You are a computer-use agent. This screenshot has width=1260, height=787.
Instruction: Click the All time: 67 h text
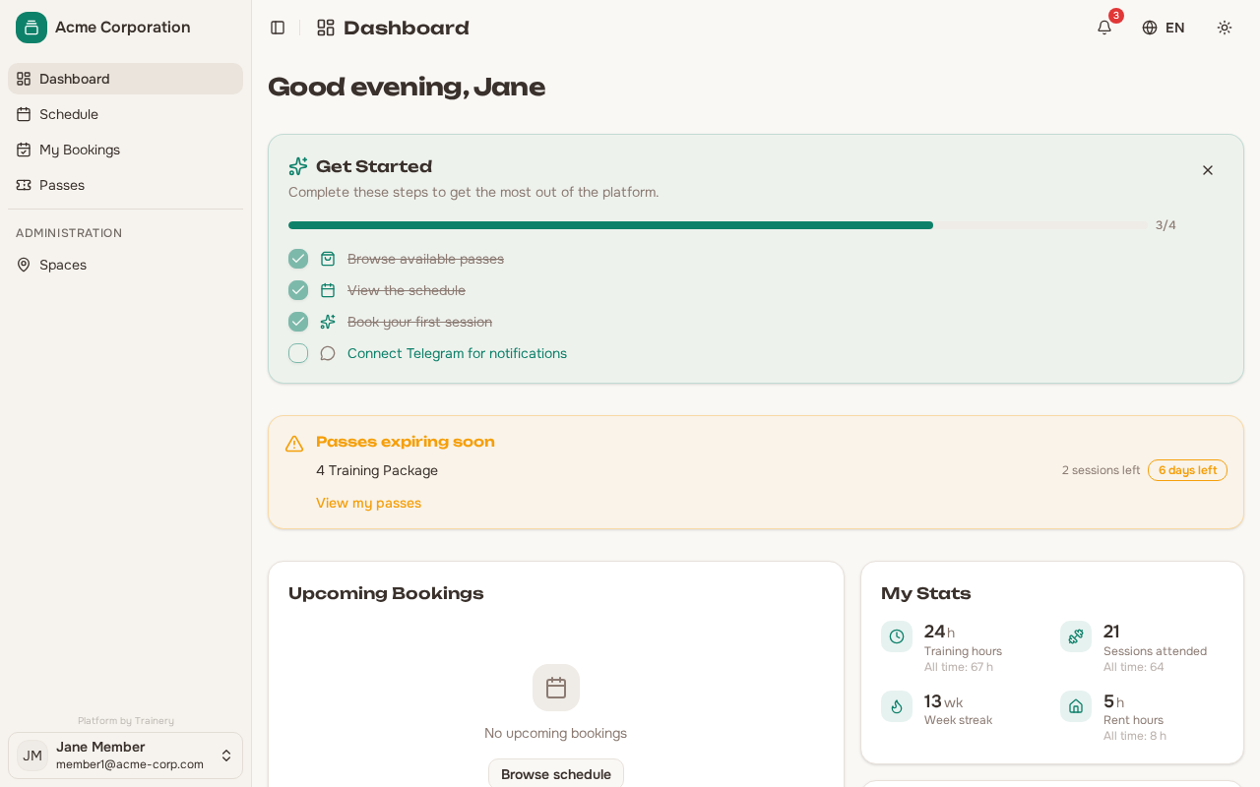(959, 667)
